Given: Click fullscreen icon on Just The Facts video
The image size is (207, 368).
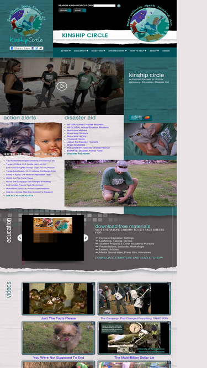Looking at the screenshot, I should point(93,284).
